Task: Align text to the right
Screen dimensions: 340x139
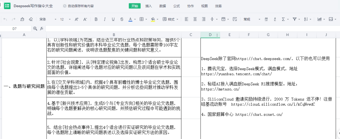Action: tap(204, 19)
